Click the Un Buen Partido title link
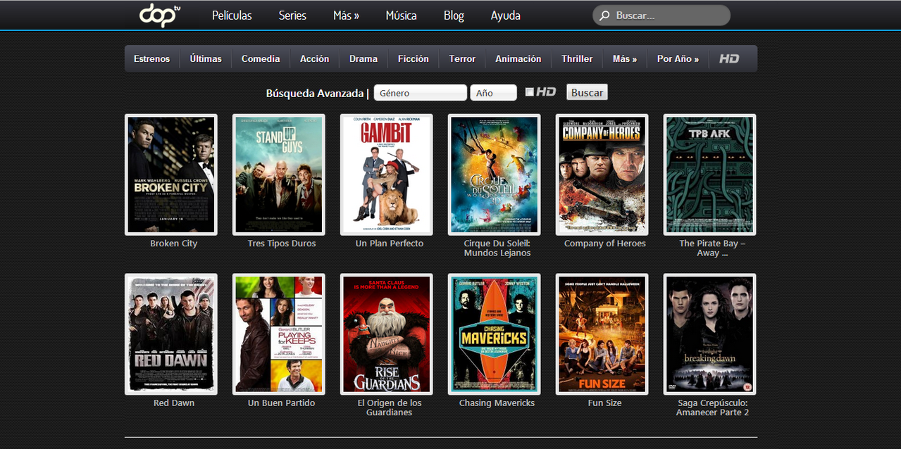 pyautogui.click(x=282, y=403)
